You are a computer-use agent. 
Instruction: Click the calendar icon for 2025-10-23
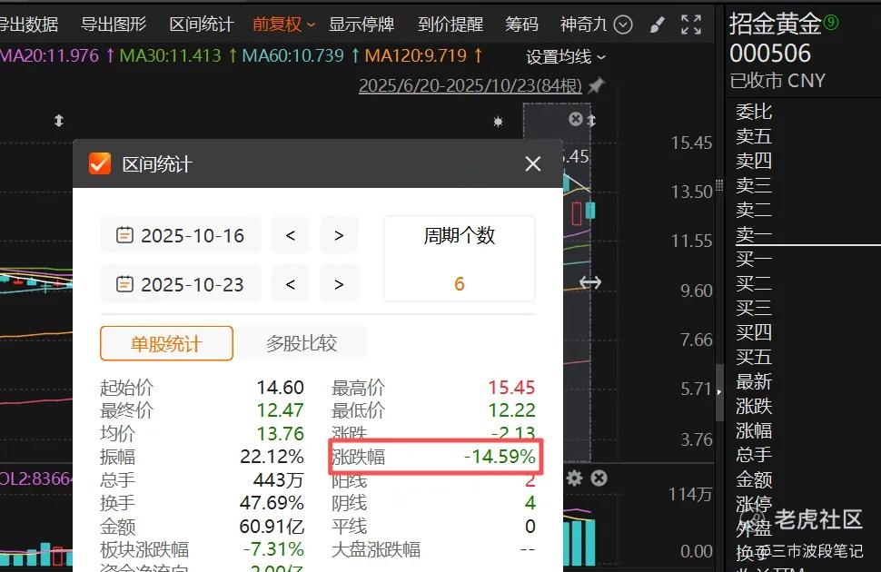124,284
